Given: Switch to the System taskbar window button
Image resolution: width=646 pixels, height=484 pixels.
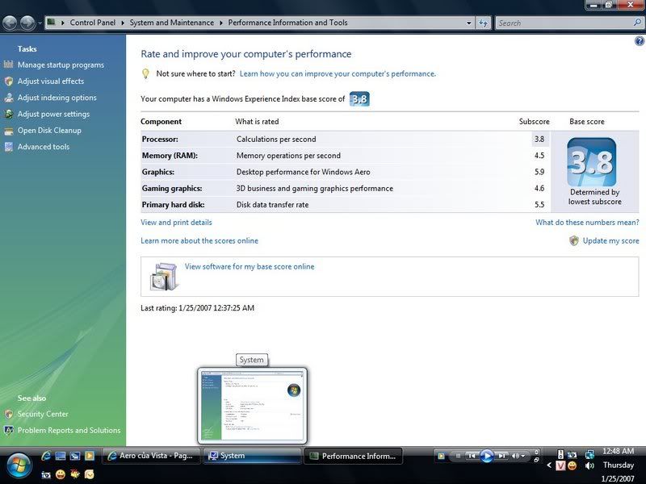Looking at the screenshot, I should click(251, 456).
